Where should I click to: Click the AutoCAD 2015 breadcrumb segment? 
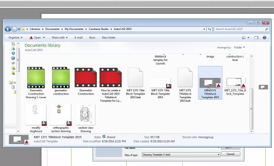click(122, 29)
